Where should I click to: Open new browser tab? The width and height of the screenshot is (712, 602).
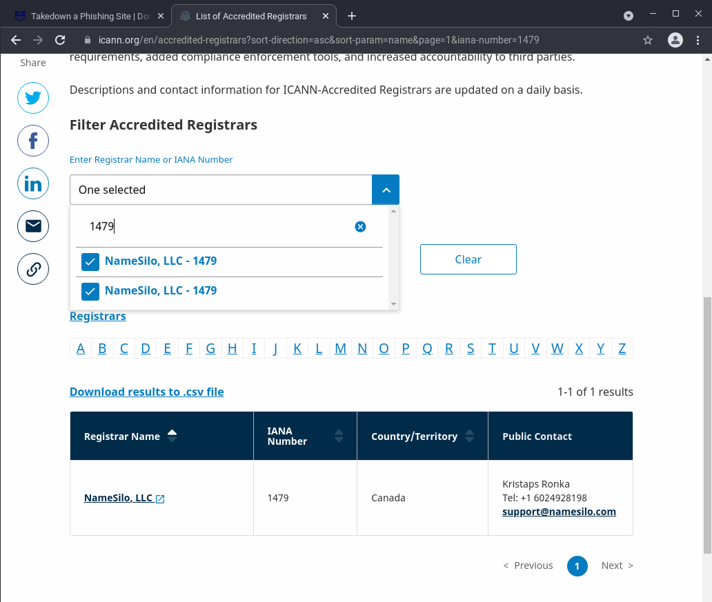351,17
